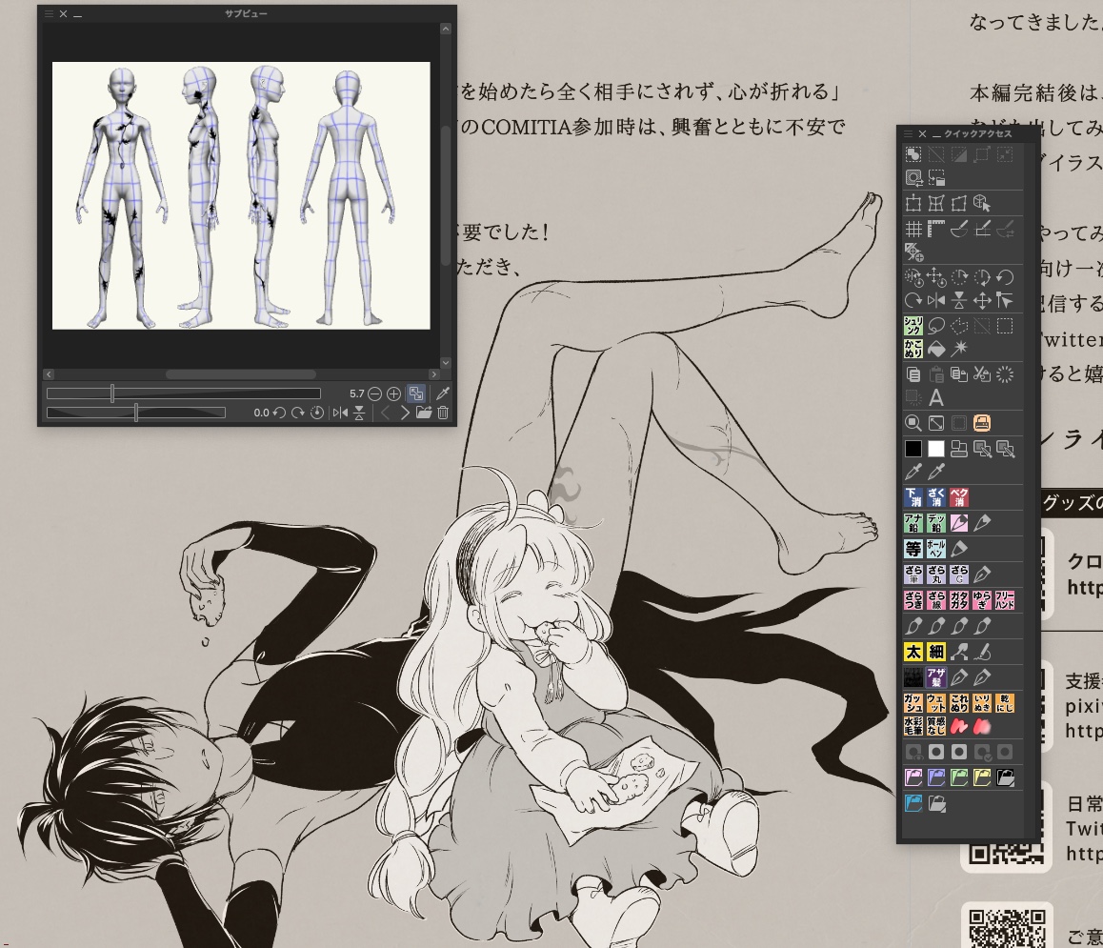
Task: Rotate Sub View image clockwise
Action: tap(298, 413)
